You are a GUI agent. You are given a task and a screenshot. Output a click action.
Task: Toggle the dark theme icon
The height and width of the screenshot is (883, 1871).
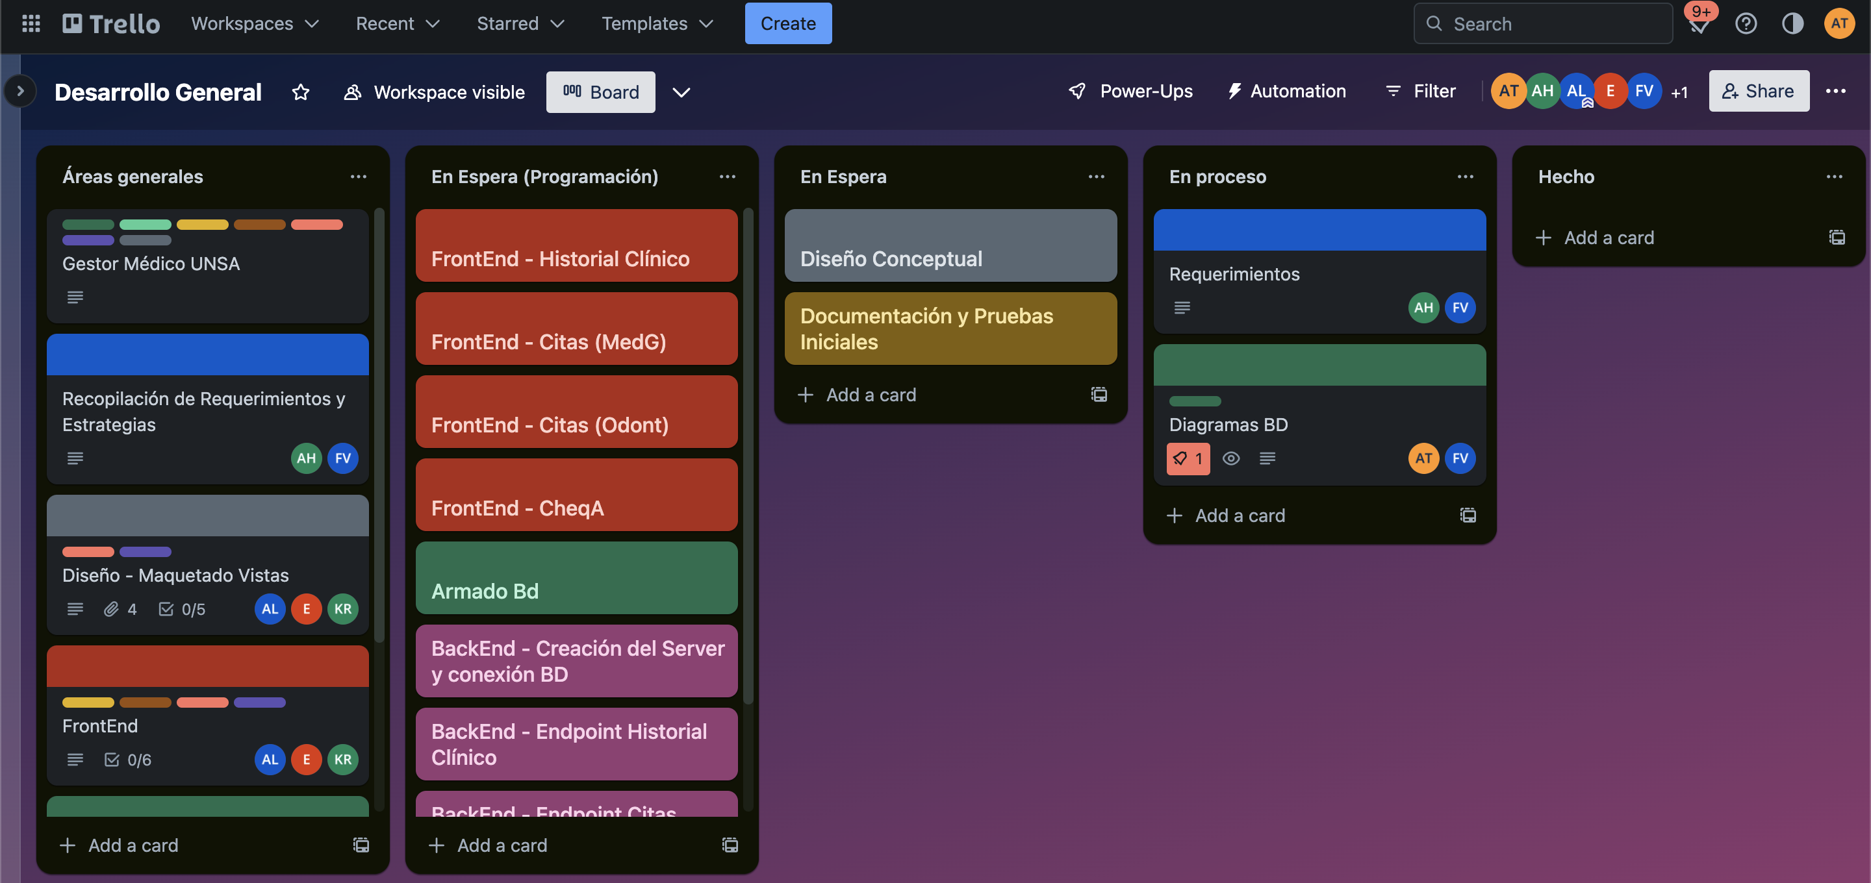click(1792, 23)
